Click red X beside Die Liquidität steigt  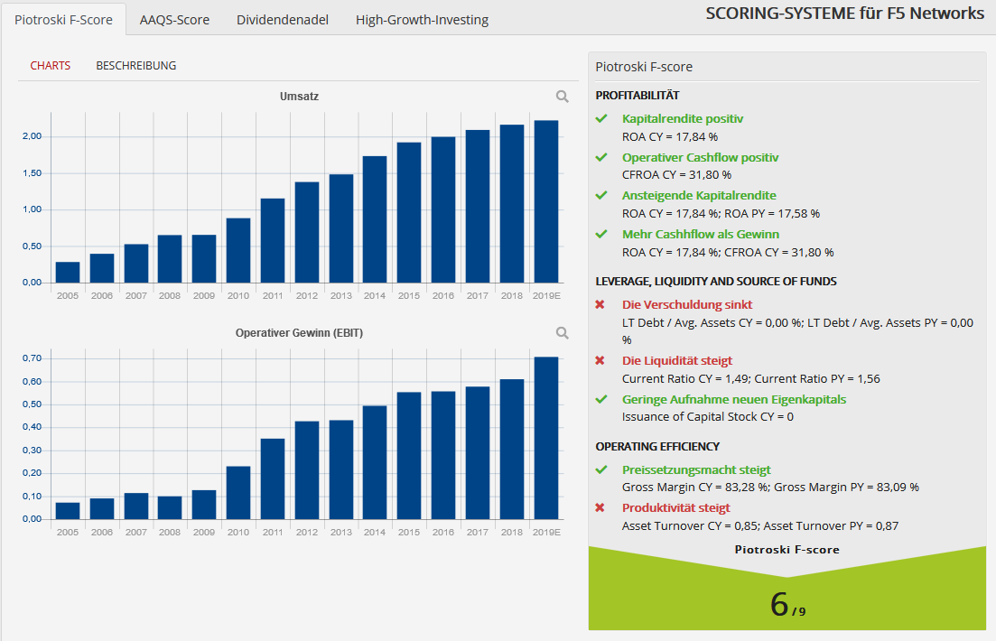click(600, 361)
